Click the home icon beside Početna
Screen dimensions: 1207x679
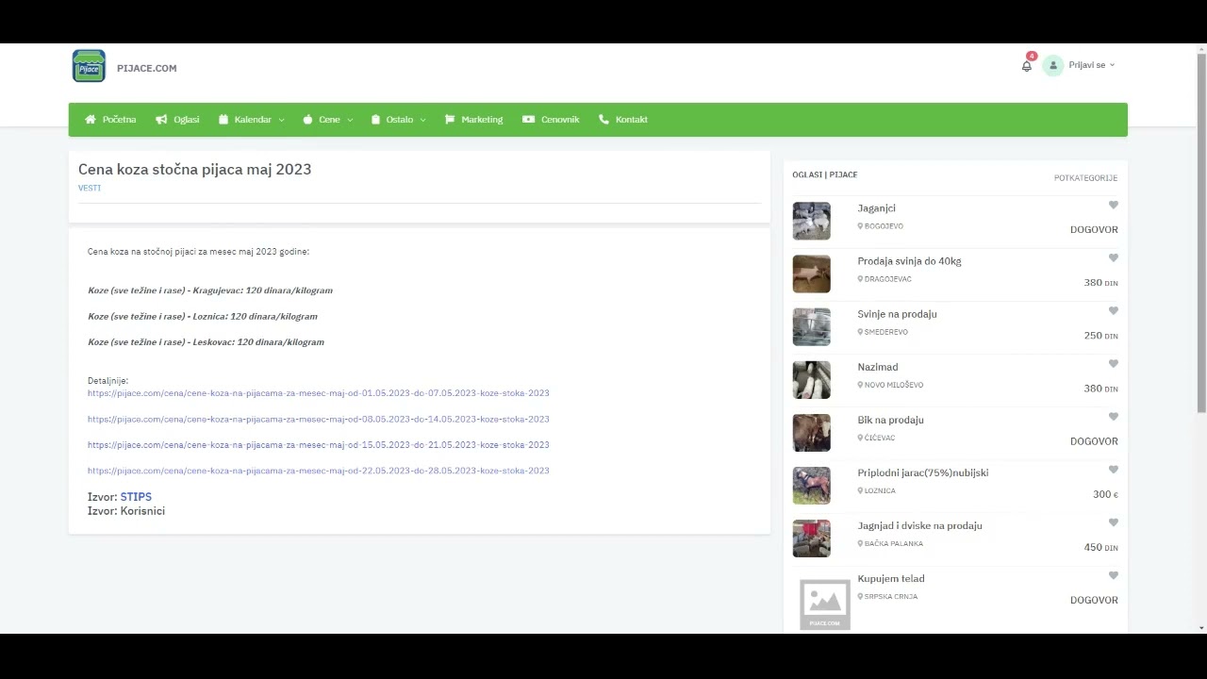91,120
